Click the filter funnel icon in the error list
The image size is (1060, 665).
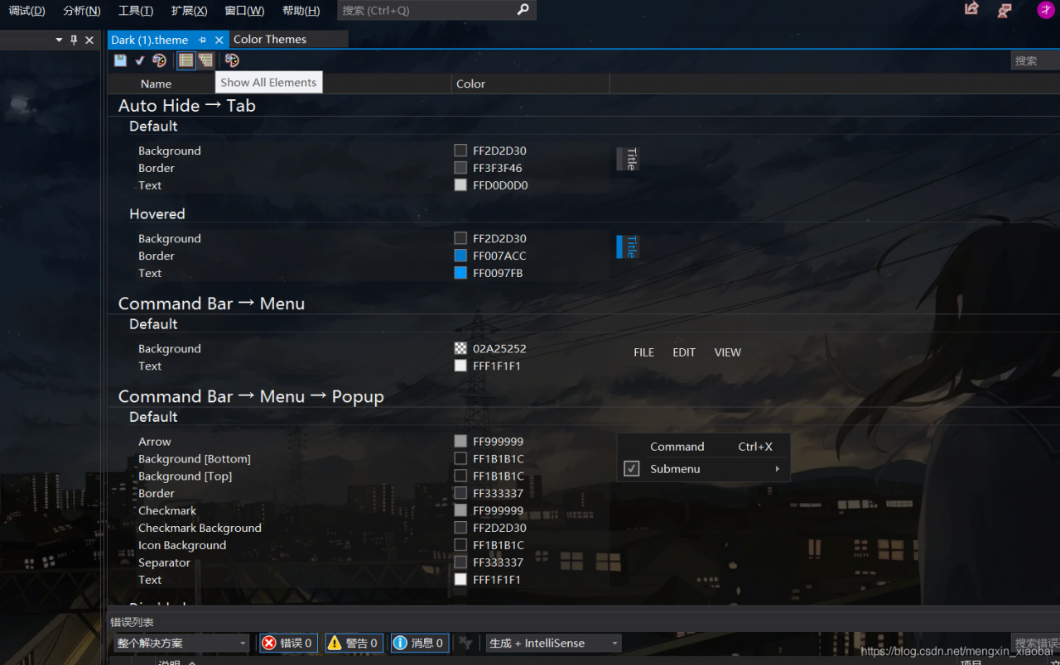465,643
